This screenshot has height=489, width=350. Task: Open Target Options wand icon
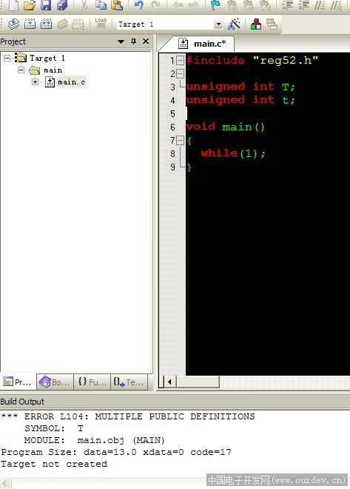click(x=234, y=24)
